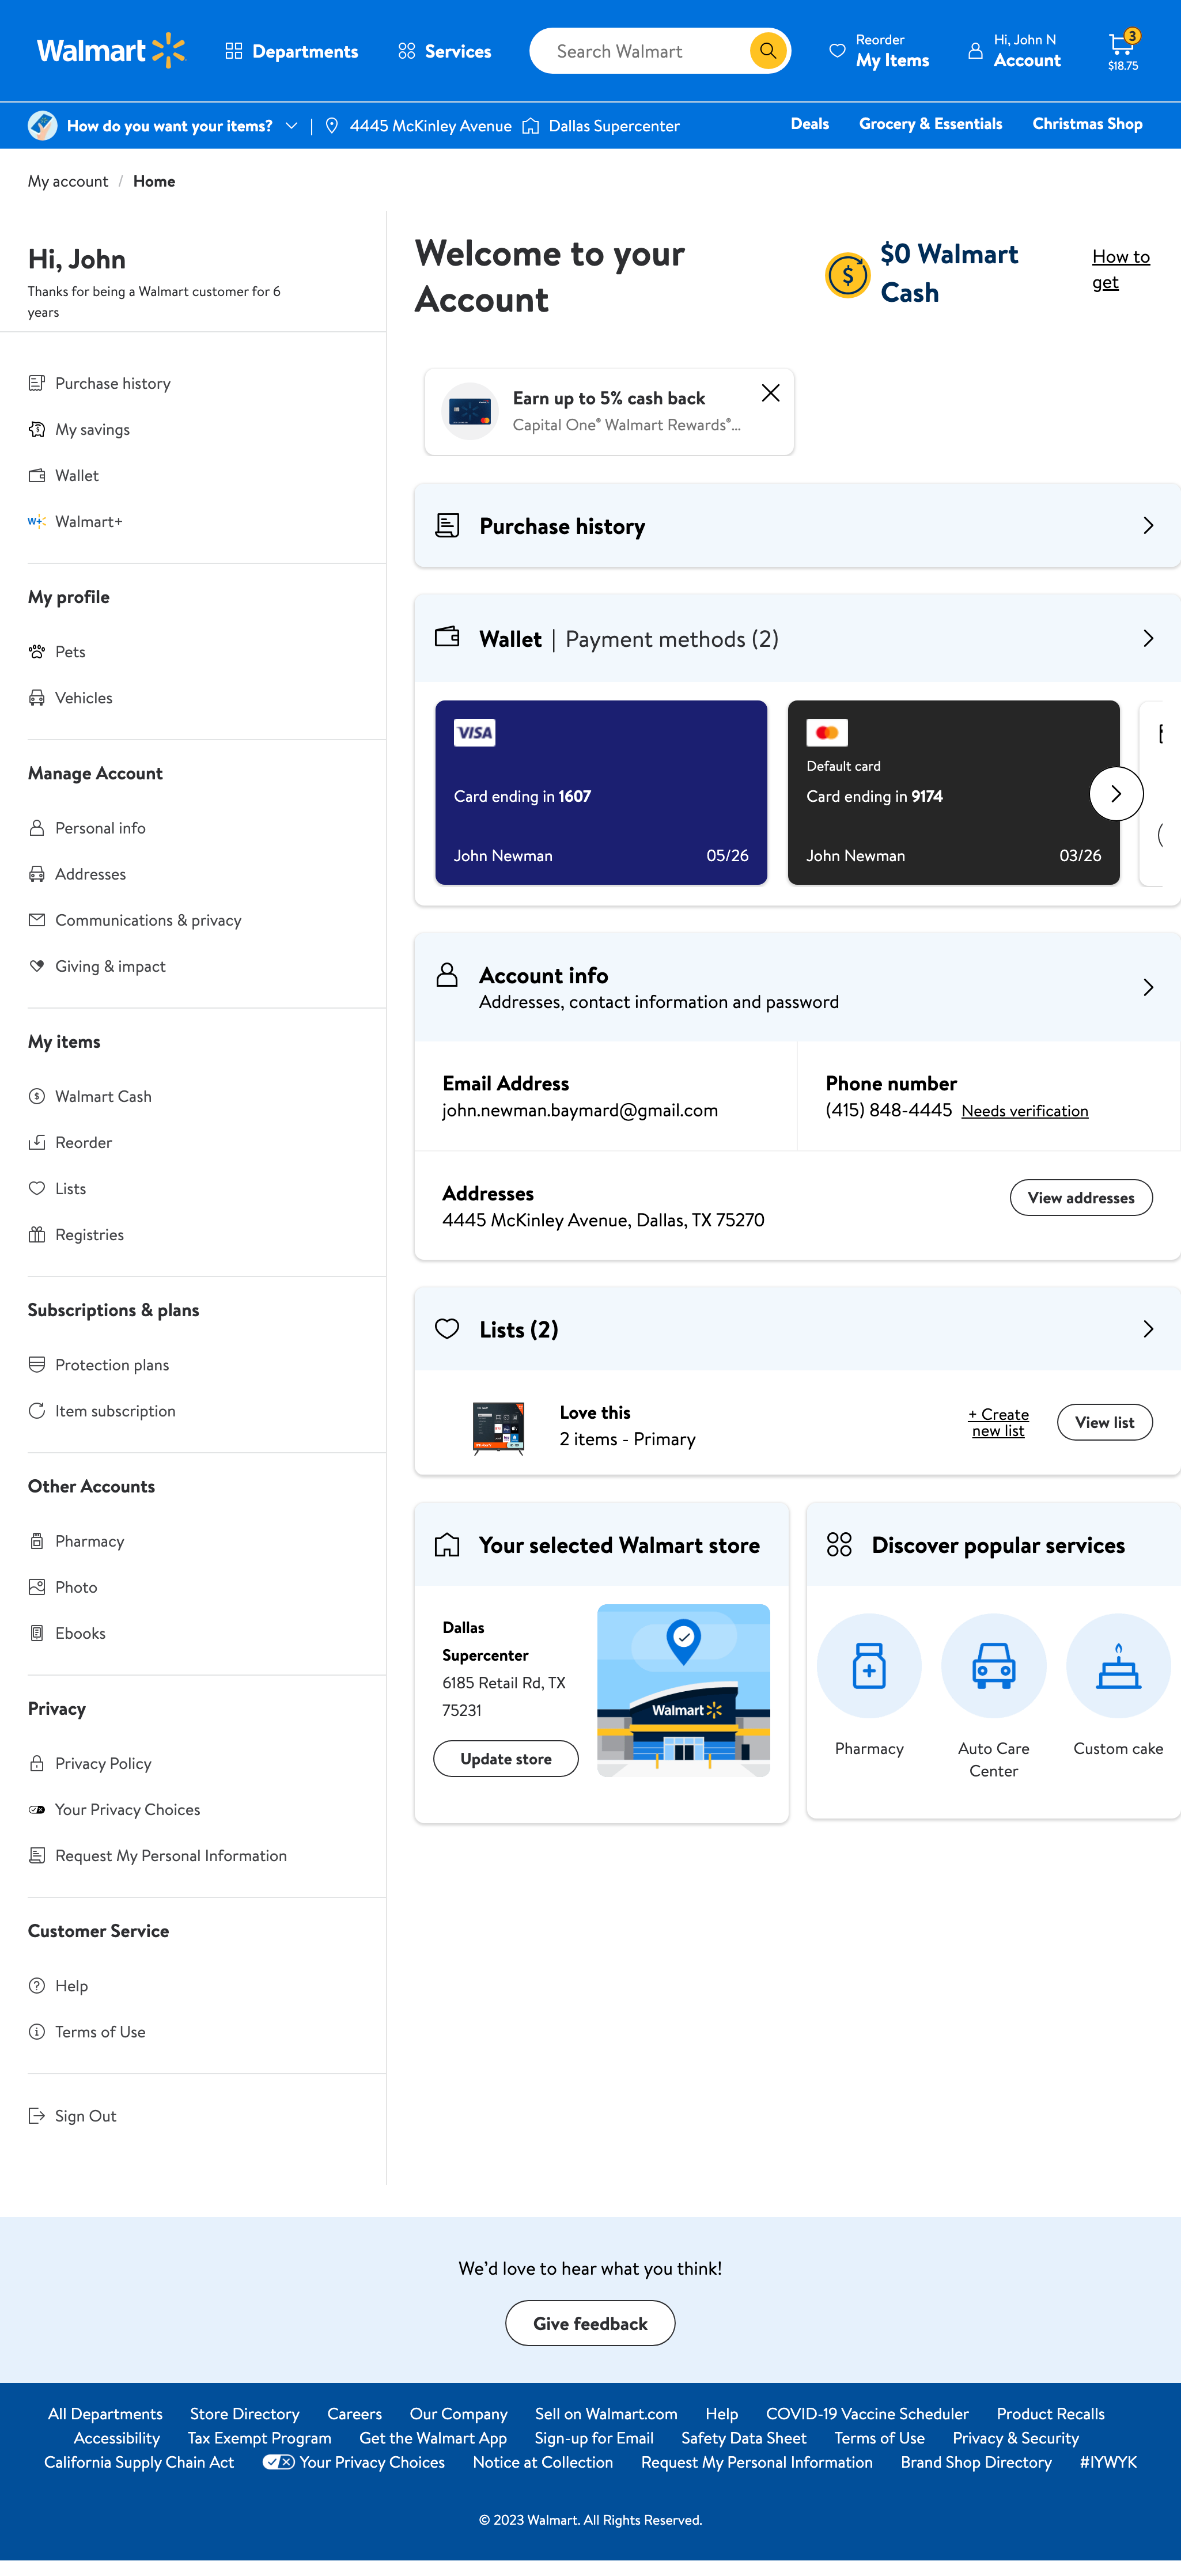Open the Custom cake service icon

1118,1665
